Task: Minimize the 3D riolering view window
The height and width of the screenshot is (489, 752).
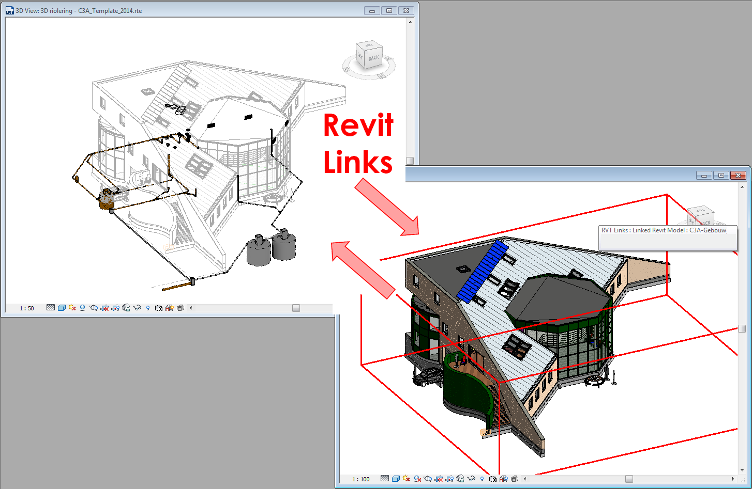Action: (372, 10)
